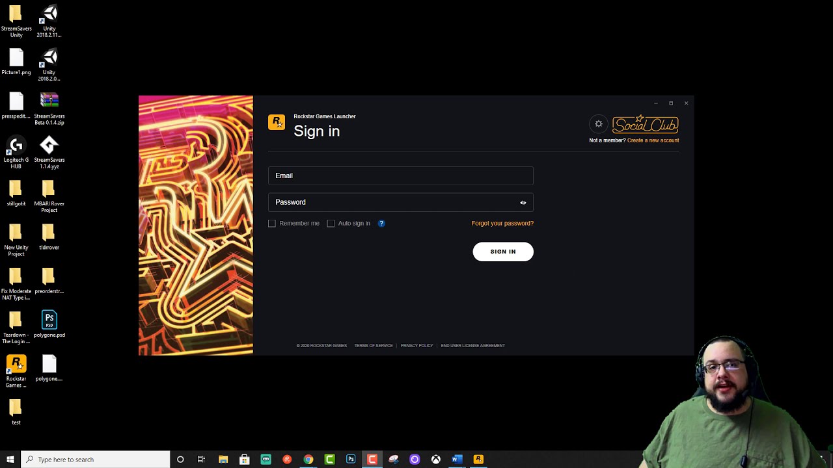The width and height of the screenshot is (833, 468).
Task: Open the Terms of Service link
Action: click(374, 346)
